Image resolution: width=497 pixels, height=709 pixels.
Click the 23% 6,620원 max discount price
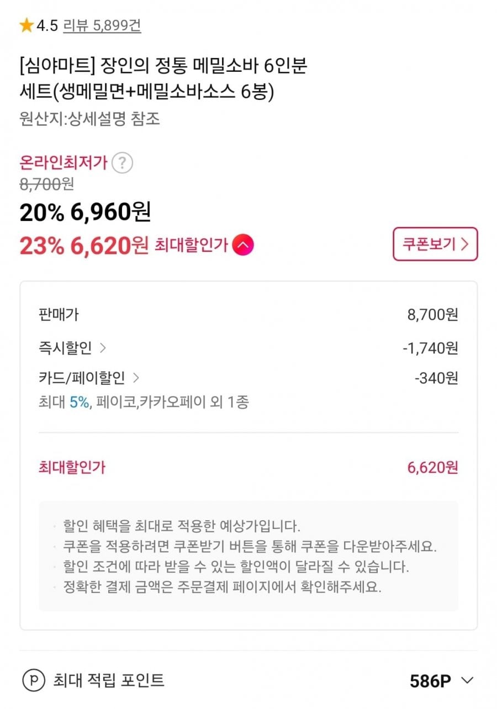click(84, 245)
